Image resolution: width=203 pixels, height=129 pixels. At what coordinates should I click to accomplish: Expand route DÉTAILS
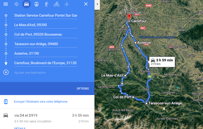(x=20, y=128)
